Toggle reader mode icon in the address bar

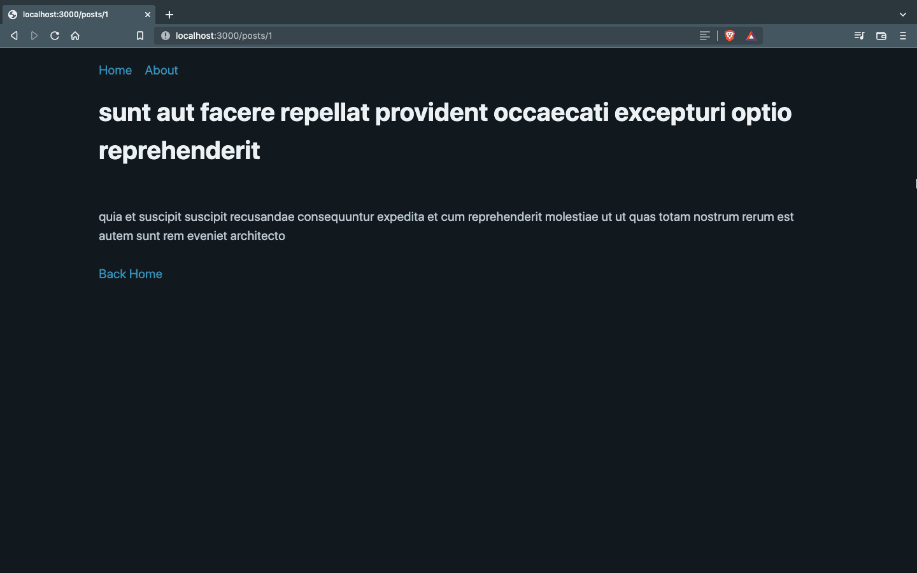pos(704,36)
